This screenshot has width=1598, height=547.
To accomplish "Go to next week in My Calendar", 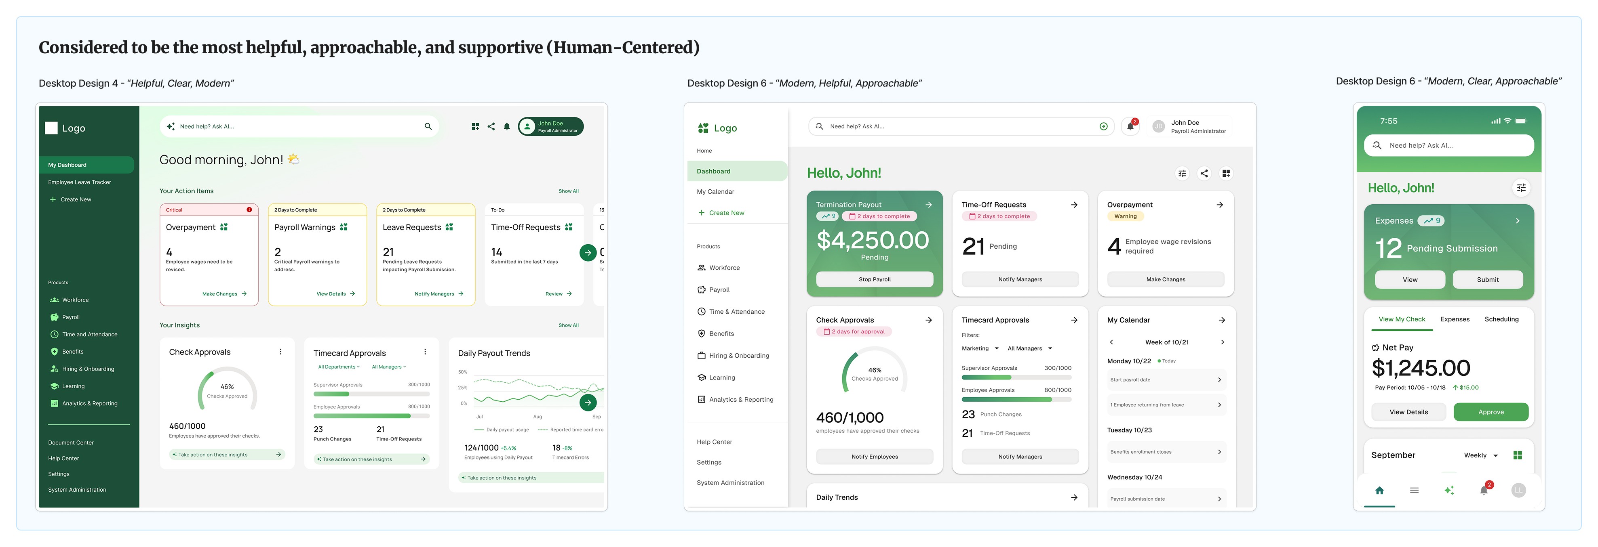I will [1222, 342].
